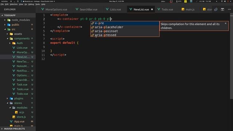Expand the Auth folder arrow

10,43
